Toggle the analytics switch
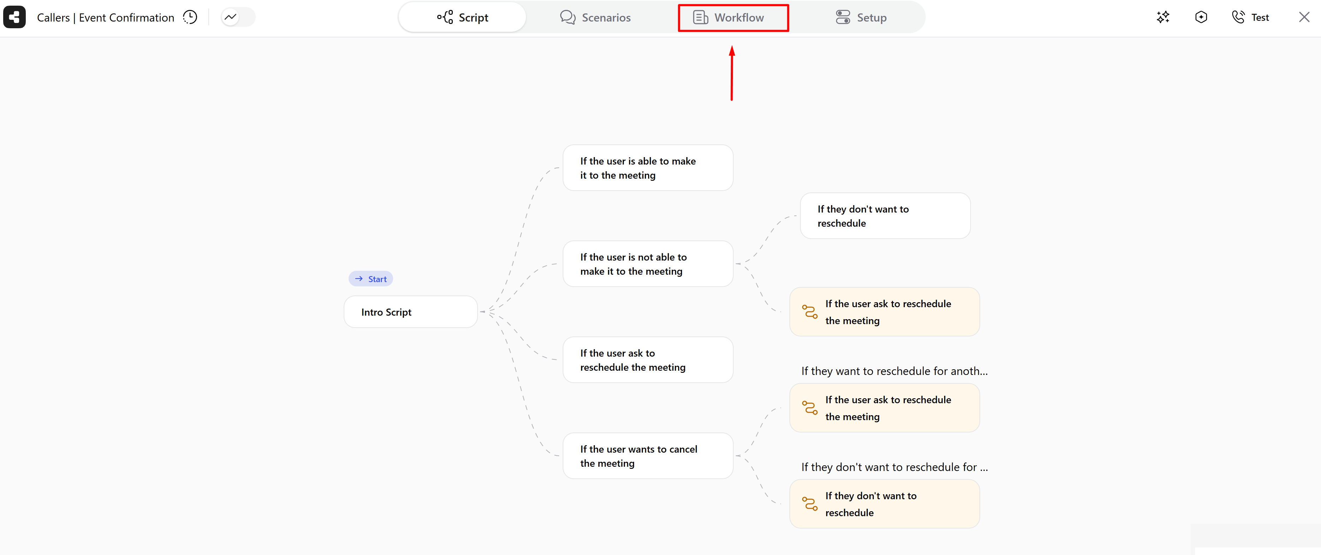This screenshot has width=1321, height=555. (238, 17)
